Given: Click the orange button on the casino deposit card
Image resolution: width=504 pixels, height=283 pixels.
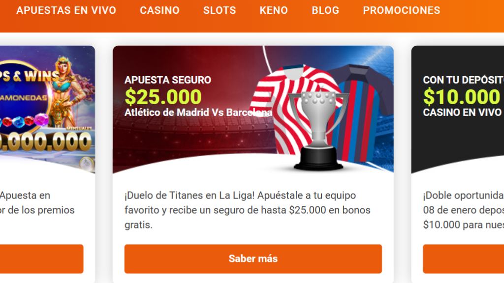Looking at the screenshot, I should tap(464, 259).
